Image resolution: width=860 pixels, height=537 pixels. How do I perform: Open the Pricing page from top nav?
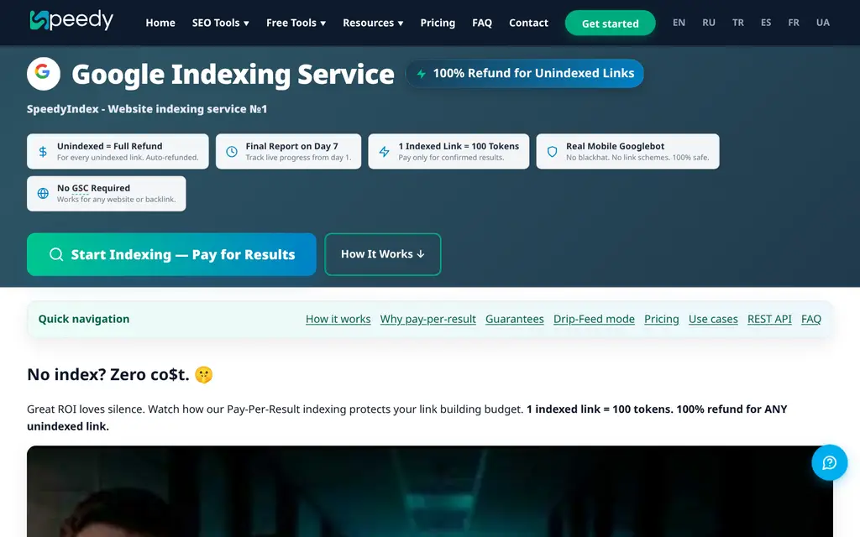click(438, 23)
